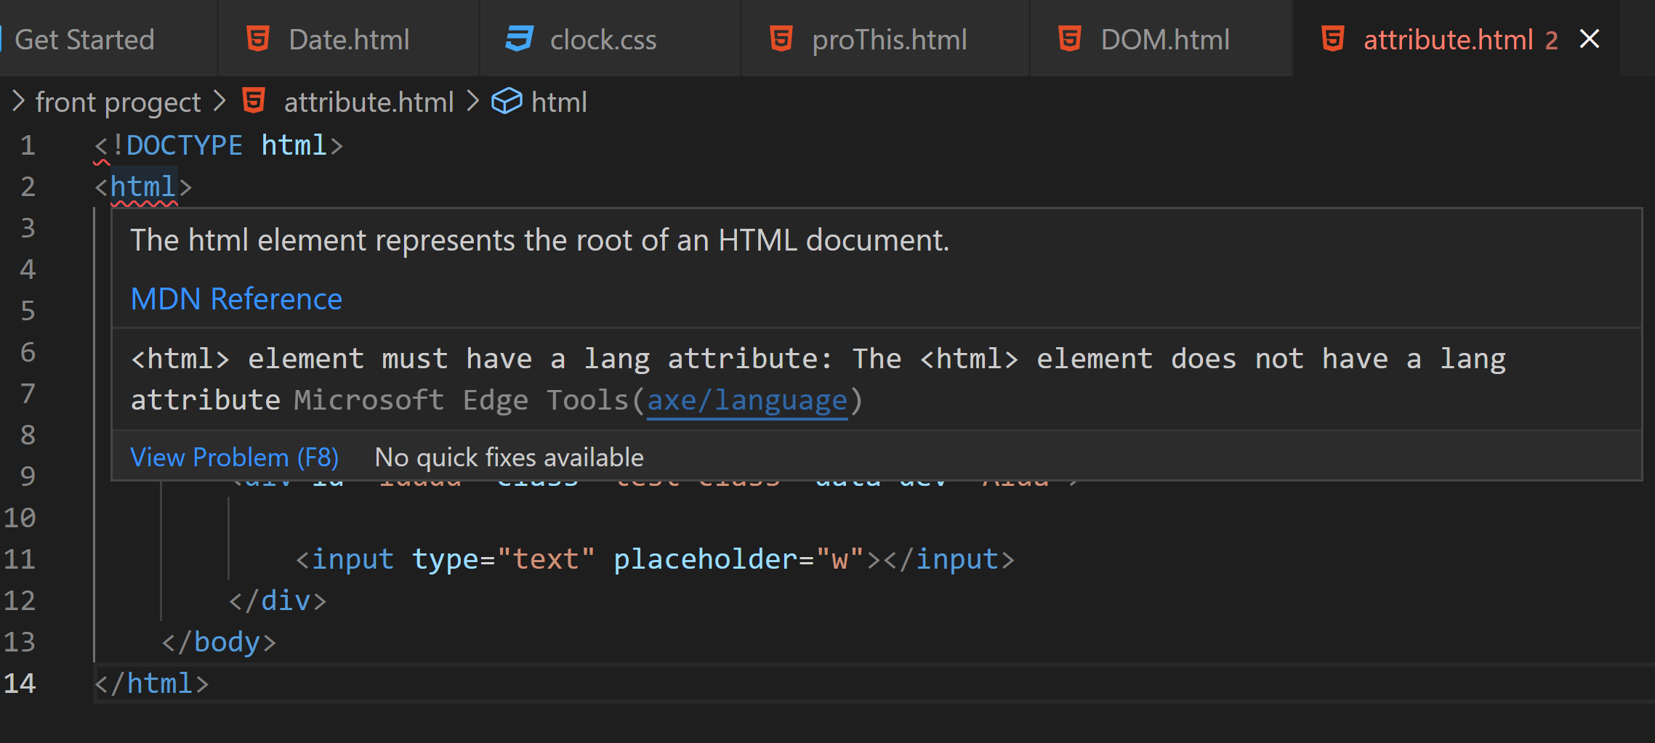Click line number 2 in the gutter
Screen dimensions: 1655x743
click(28, 187)
